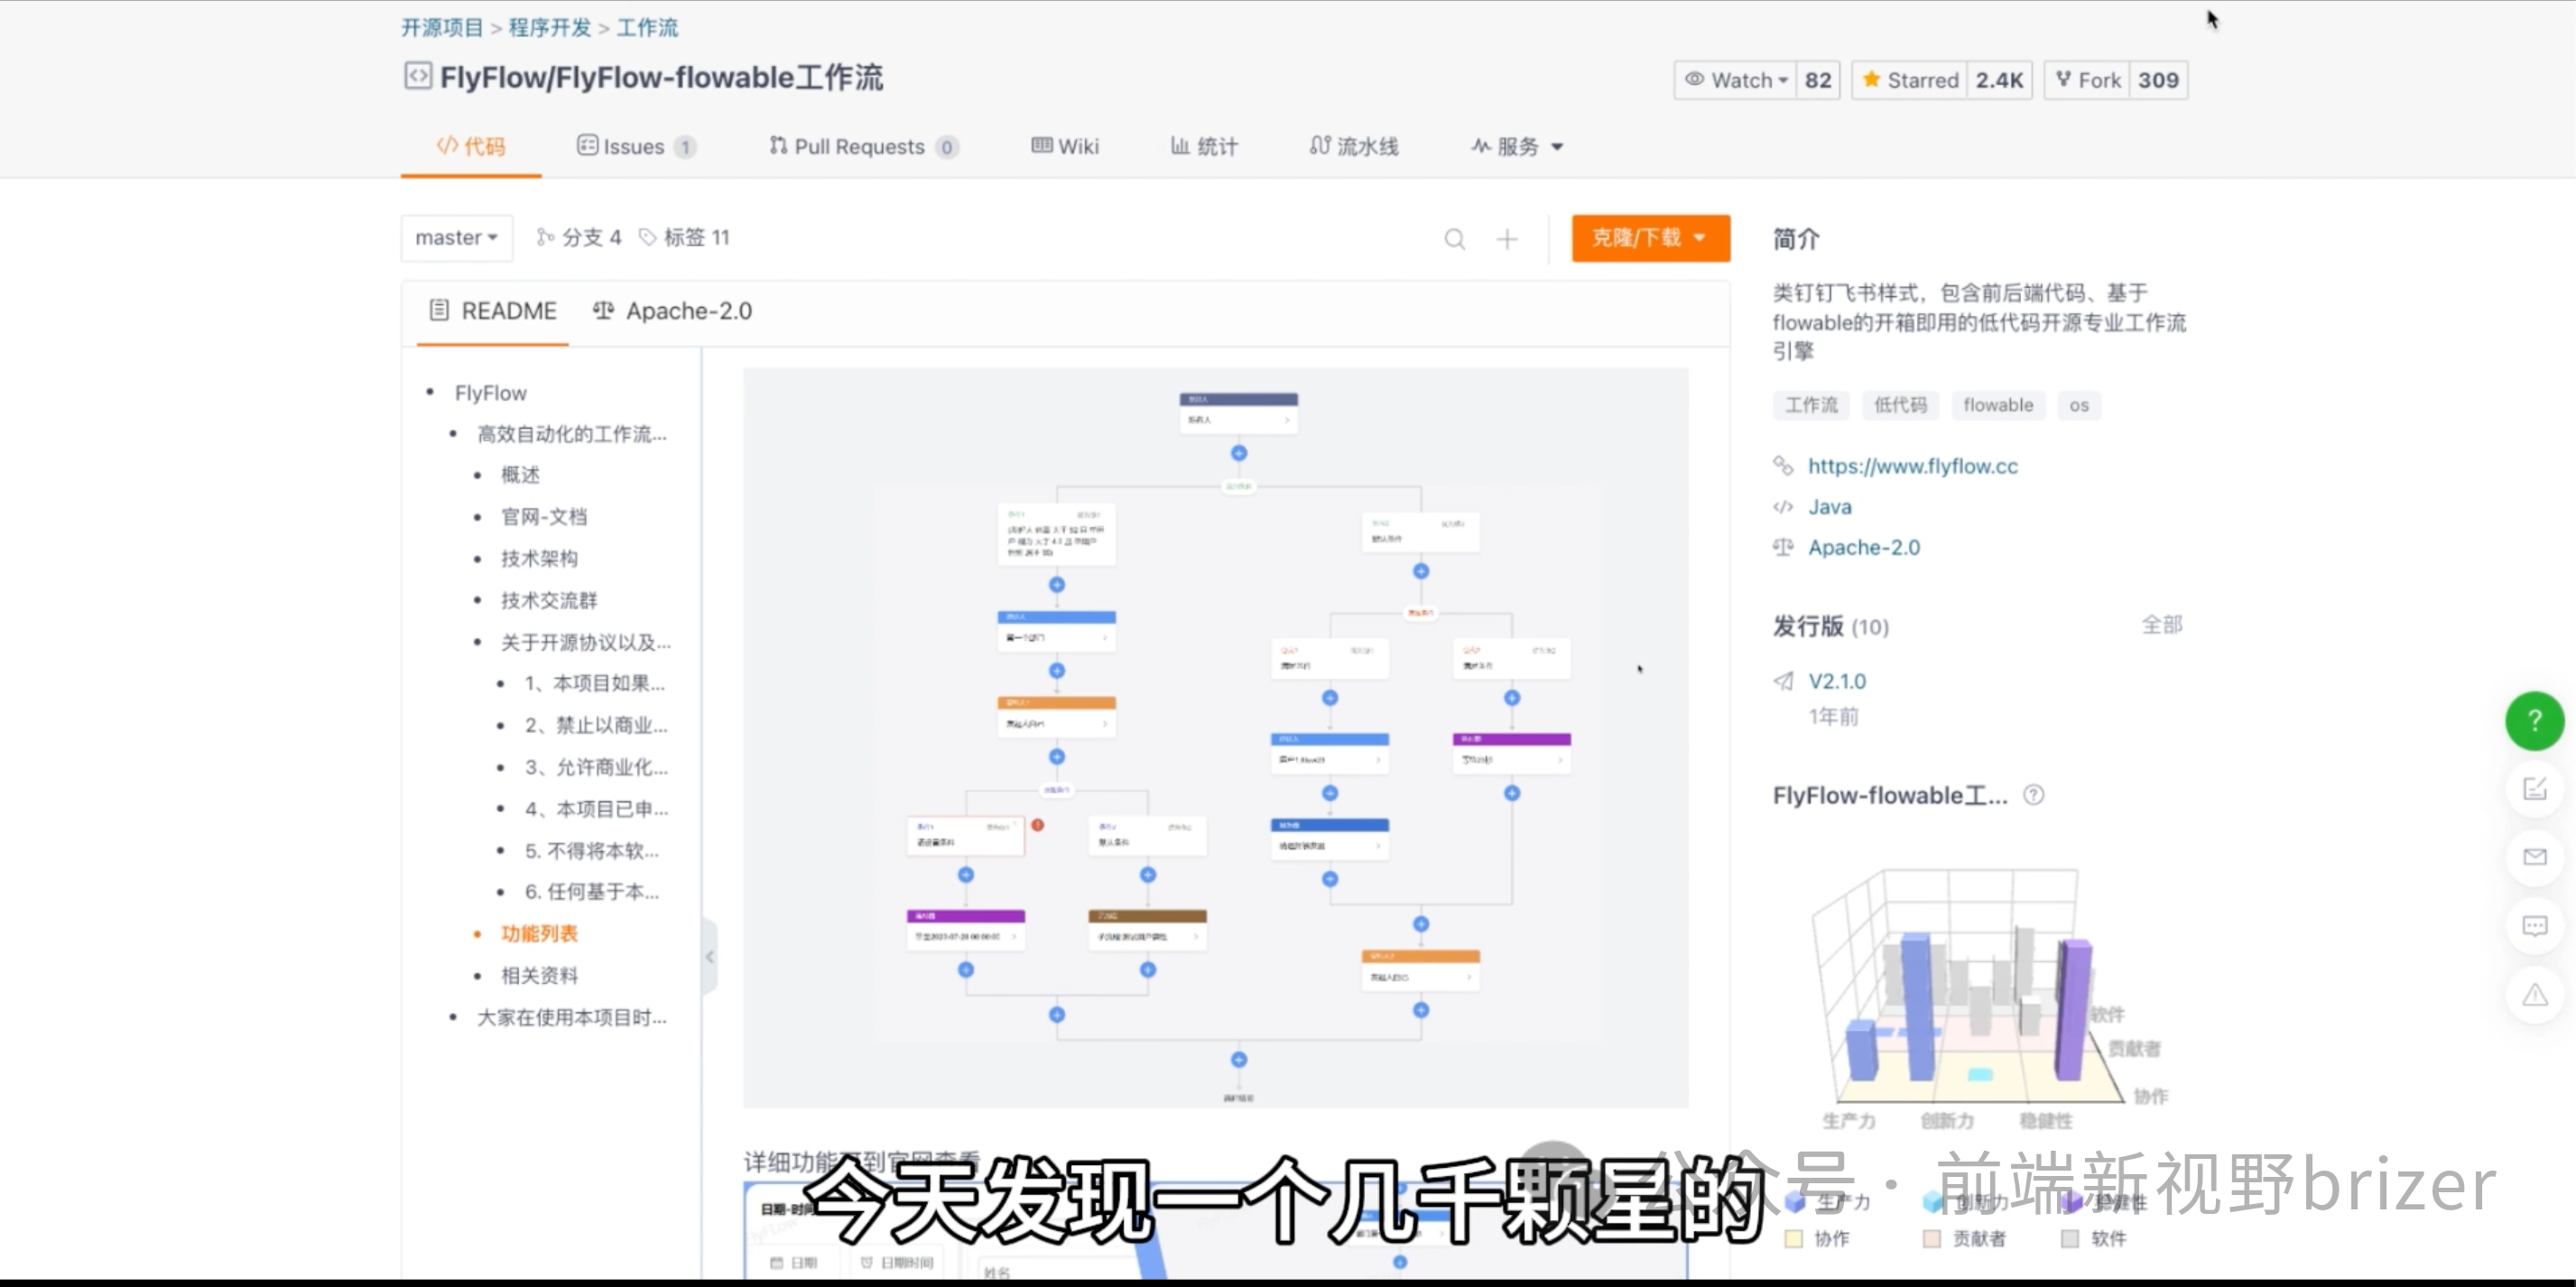The height and width of the screenshot is (1287, 2576).
Task: Click the plus icon to add a new file
Action: 1507,238
